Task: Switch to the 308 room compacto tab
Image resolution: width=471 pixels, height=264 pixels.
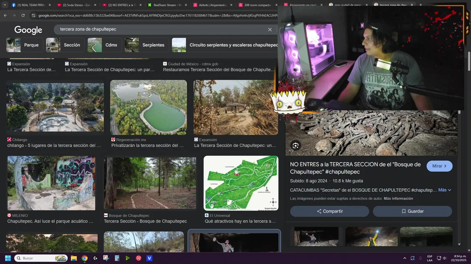Action: click(x=258, y=5)
